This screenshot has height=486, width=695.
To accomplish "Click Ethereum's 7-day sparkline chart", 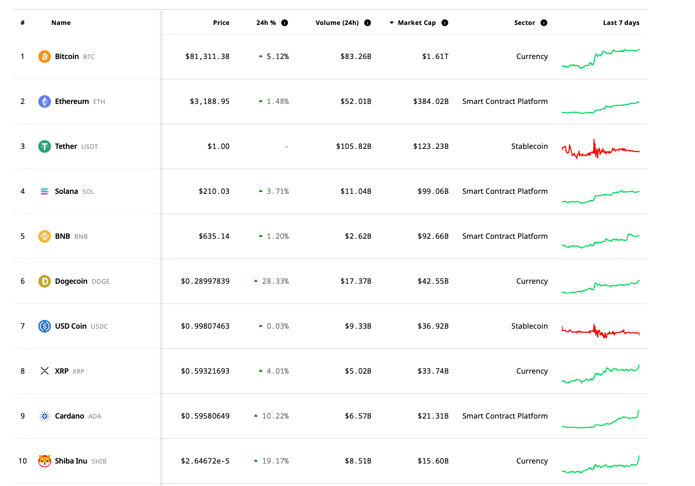I will (x=600, y=107).
